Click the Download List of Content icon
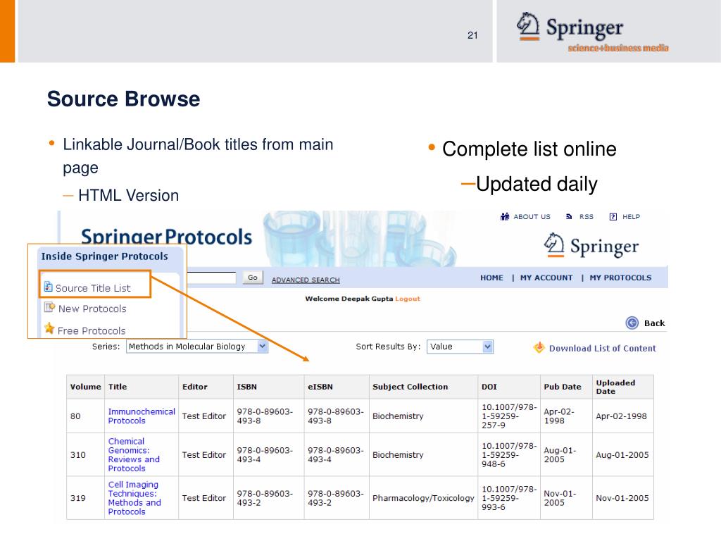Screen dimensions: 721x541 coord(539,348)
